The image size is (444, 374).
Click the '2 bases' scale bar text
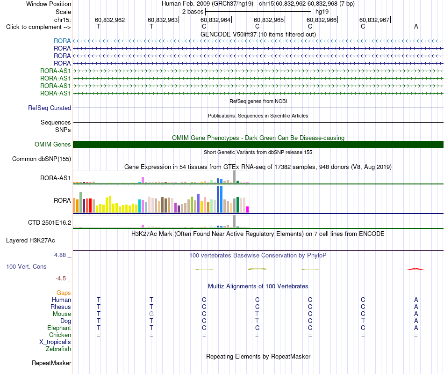193,12
